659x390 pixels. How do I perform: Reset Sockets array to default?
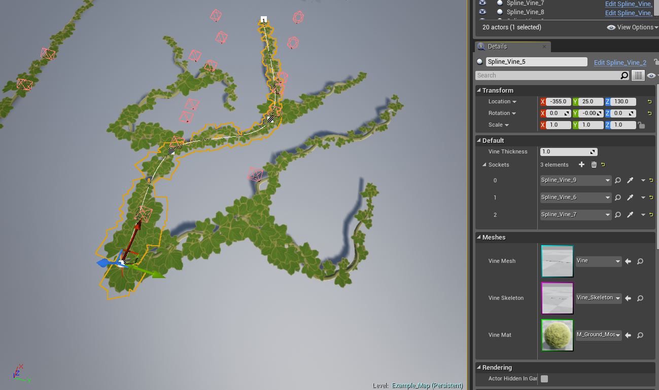click(x=603, y=165)
